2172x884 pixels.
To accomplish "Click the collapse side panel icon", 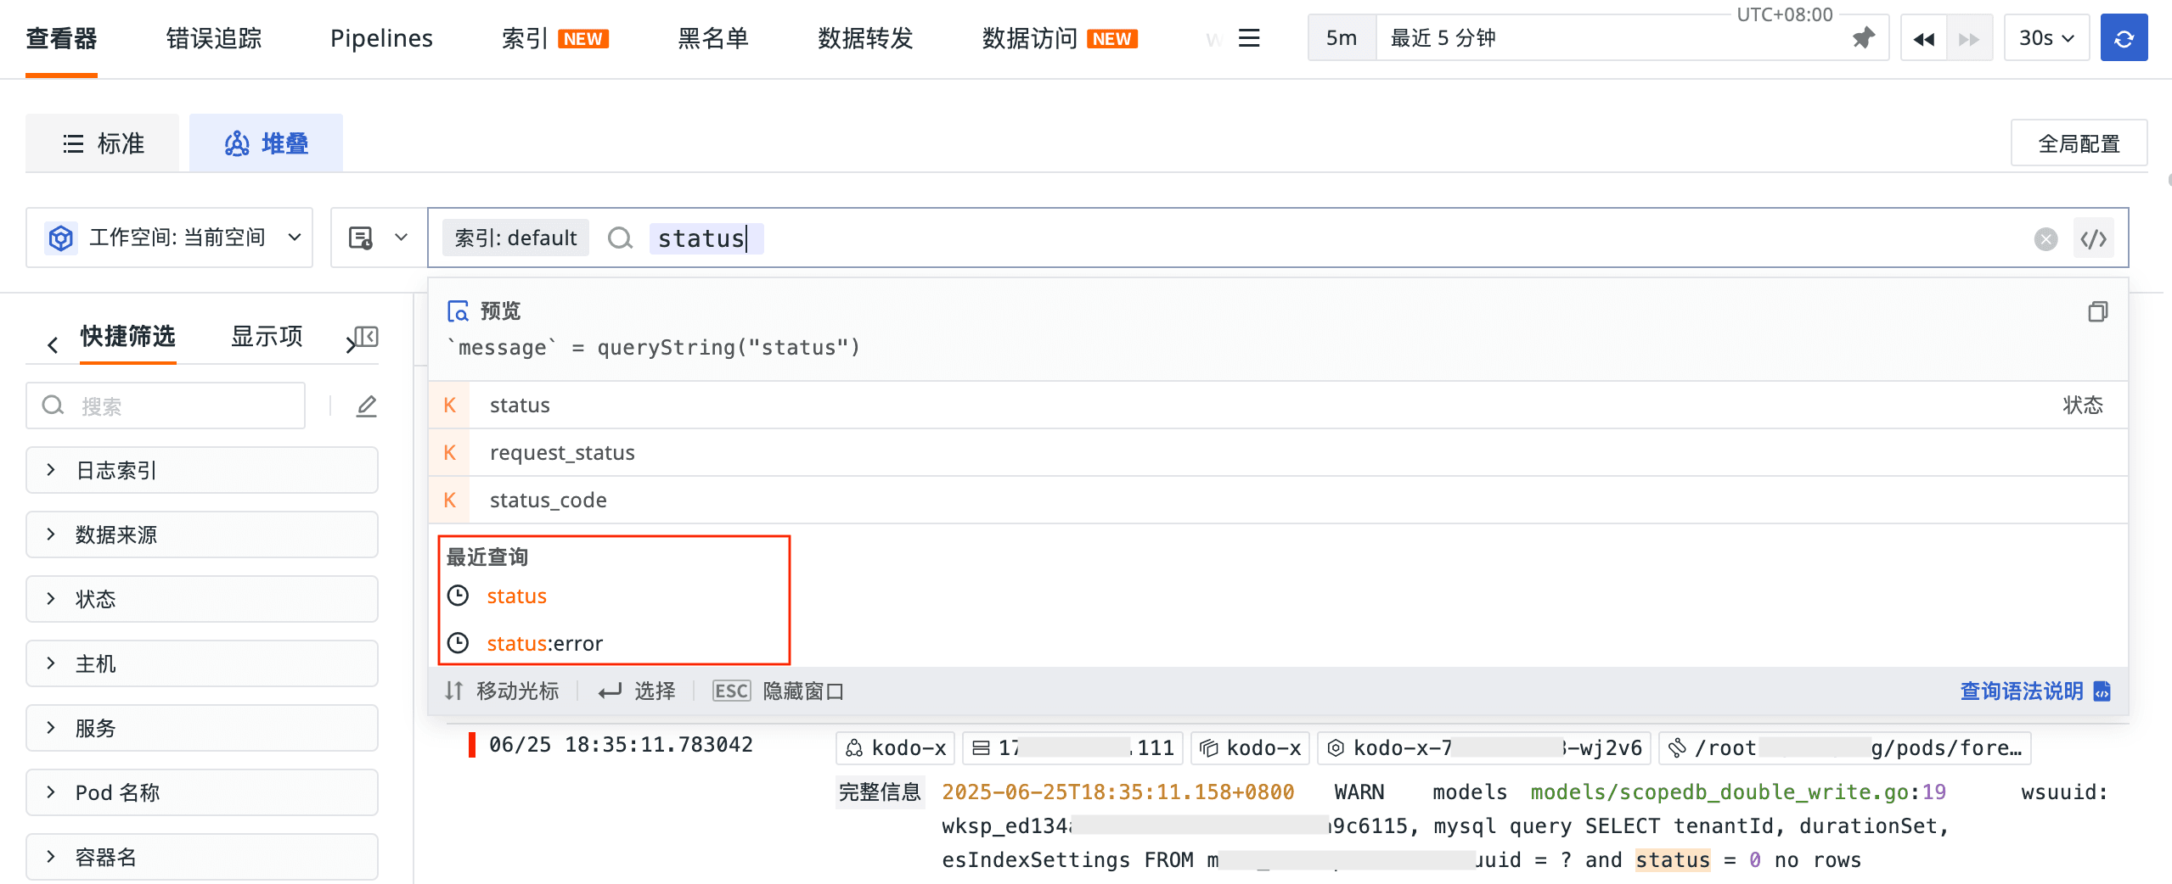I will [x=367, y=337].
